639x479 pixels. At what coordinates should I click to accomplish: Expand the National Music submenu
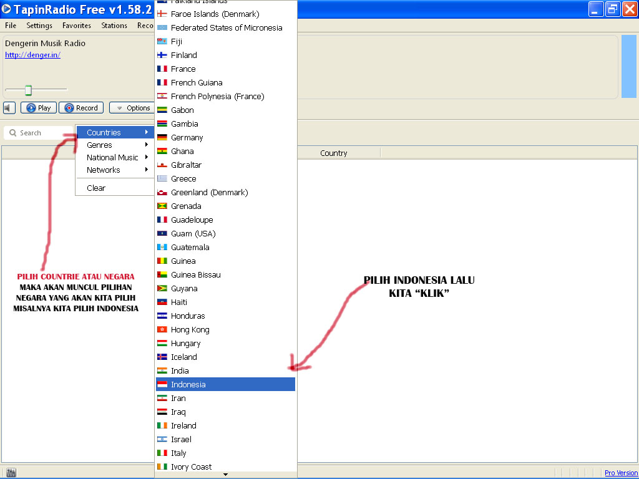115,158
